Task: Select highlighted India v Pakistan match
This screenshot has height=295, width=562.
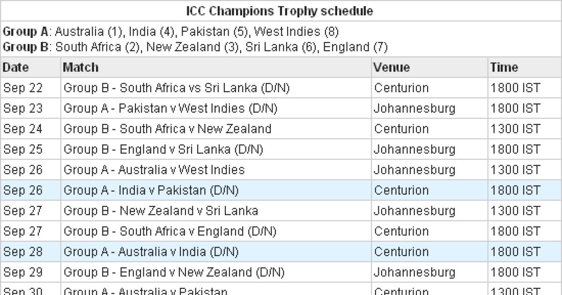Action: pyautogui.click(x=151, y=190)
